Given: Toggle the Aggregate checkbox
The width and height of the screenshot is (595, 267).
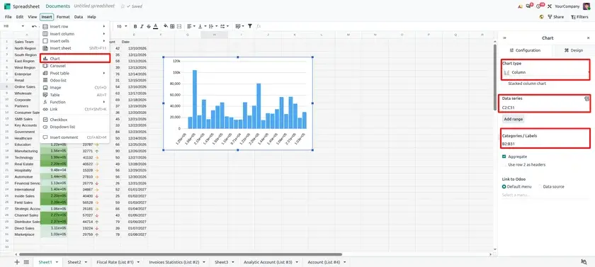Looking at the screenshot, I should pos(504,157).
